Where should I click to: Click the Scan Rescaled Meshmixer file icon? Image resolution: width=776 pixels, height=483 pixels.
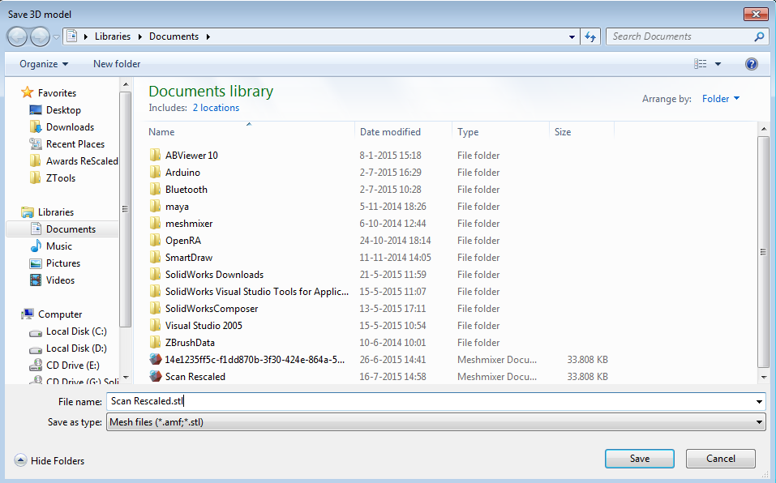[x=156, y=376]
